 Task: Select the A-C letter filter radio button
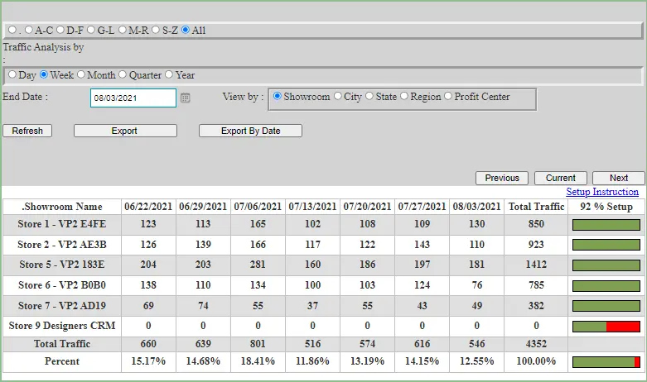click(29, 31)
